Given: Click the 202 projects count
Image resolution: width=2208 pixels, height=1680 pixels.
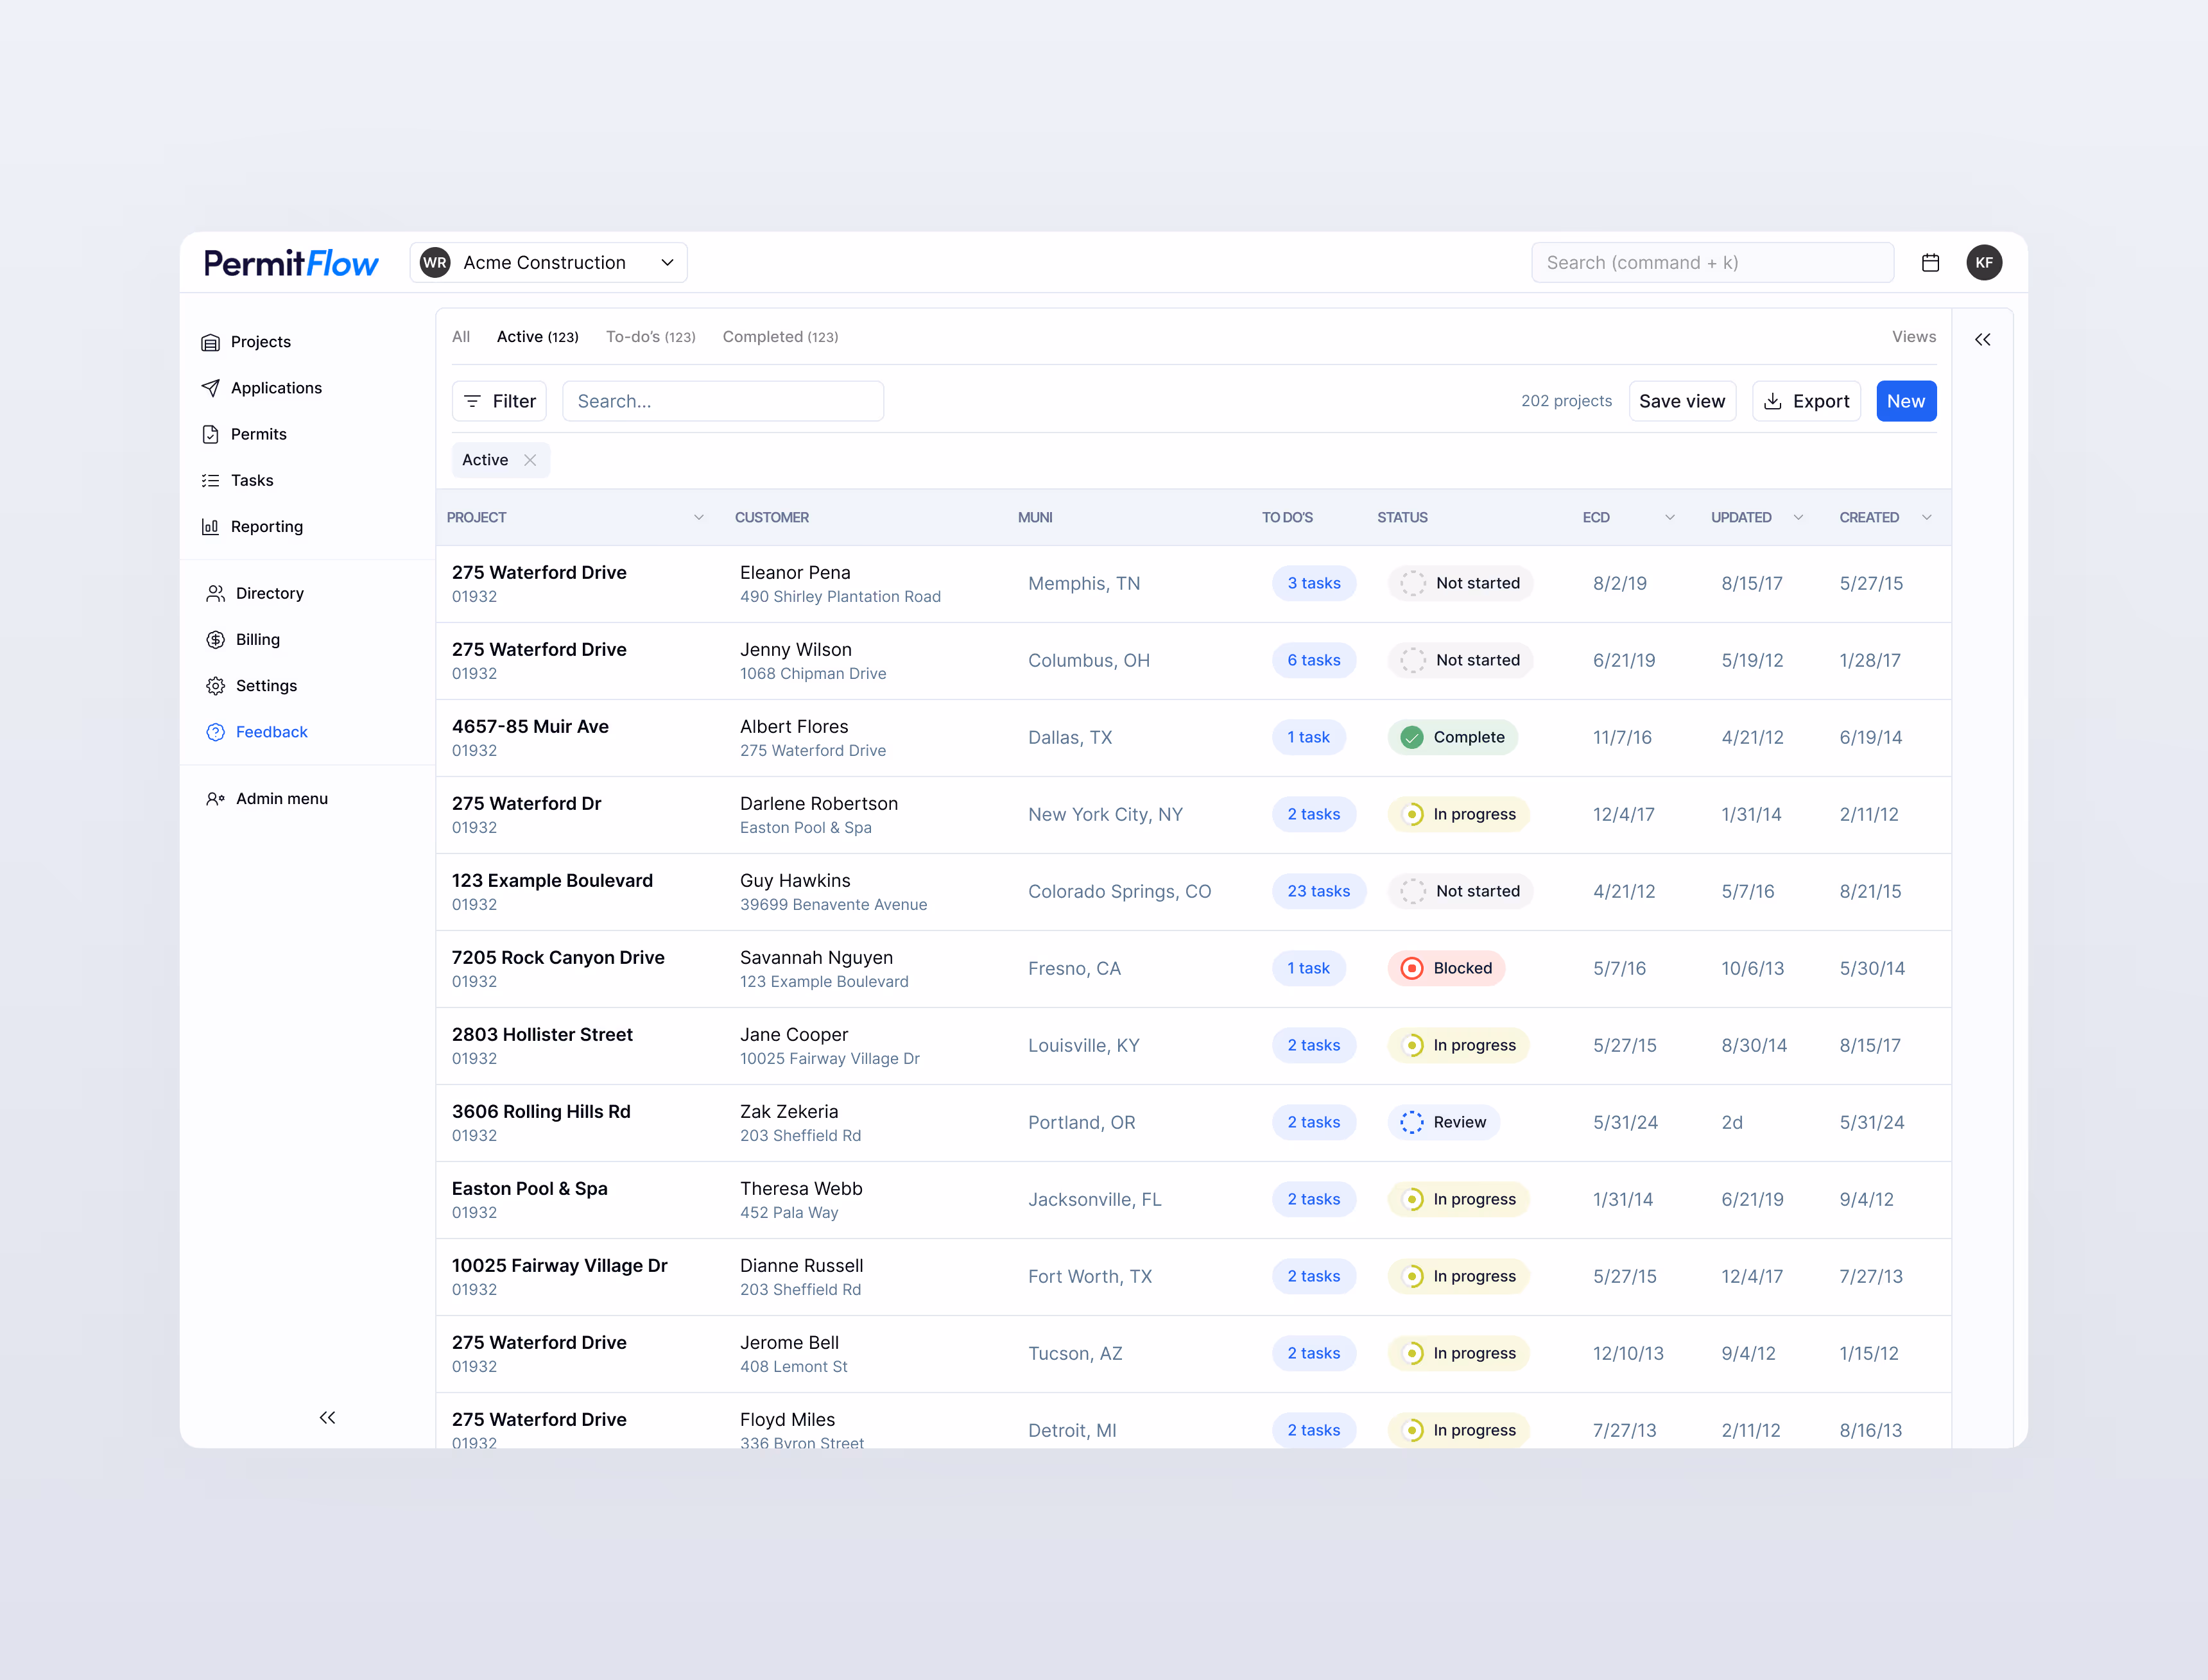Looking at the screenshot, I should click(1566, 401).
